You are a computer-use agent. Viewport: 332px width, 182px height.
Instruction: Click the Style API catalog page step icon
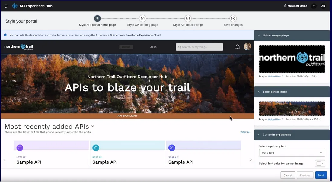pyautogui.click(x=142, y=18)
